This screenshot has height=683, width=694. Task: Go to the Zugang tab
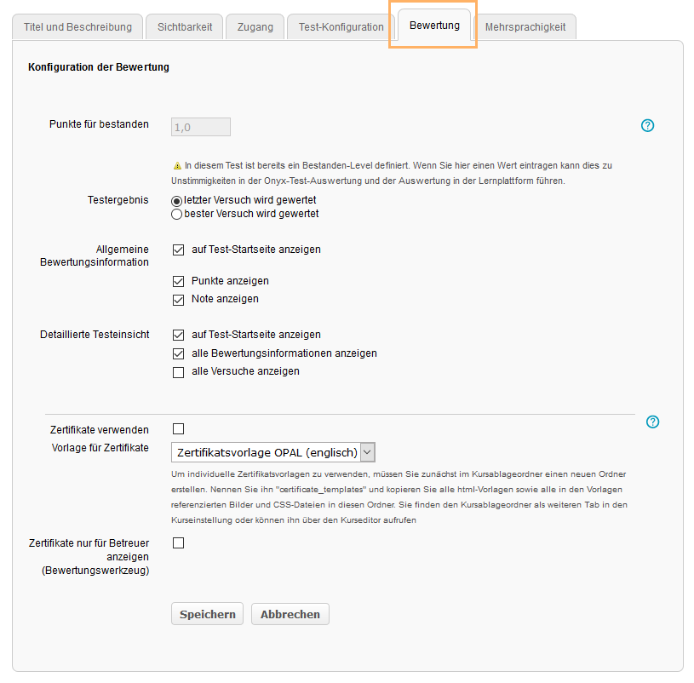pos(255,27)
